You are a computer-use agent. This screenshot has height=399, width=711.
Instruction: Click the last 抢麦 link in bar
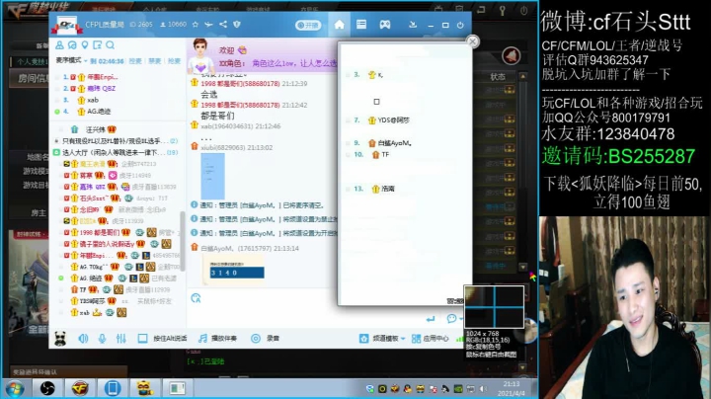[x=174, y=61]
